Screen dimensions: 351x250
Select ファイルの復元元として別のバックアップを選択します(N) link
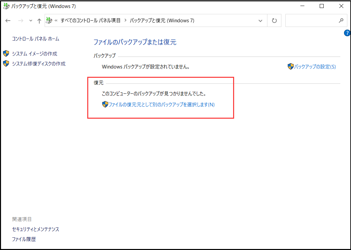pos(162,105)
